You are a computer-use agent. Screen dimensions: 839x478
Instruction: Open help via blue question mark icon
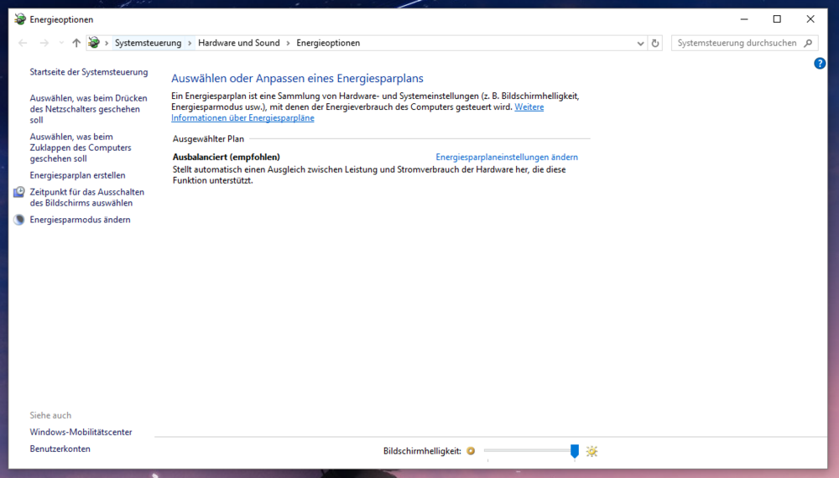click(x=820, y=64)
